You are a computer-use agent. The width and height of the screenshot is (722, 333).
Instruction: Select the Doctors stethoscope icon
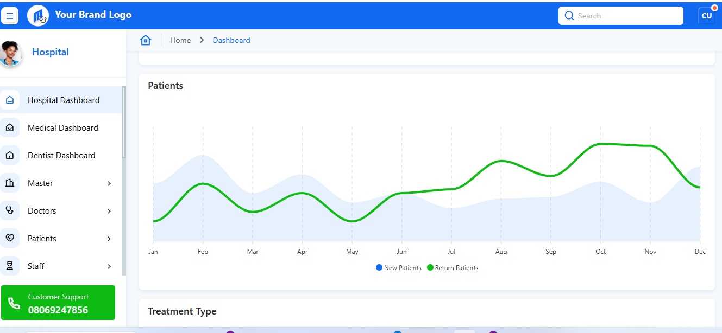(10, 210)
